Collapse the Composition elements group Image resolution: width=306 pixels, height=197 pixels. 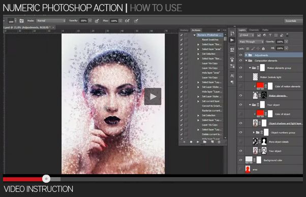point(246,61)
